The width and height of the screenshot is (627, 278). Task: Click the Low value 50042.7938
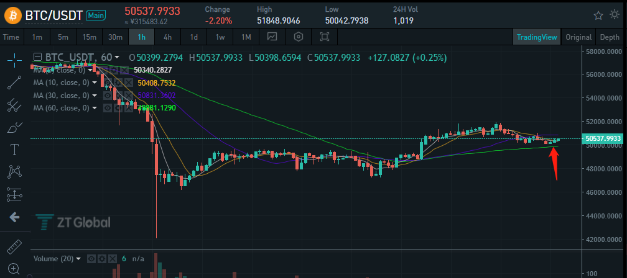(x=346, y=20)
